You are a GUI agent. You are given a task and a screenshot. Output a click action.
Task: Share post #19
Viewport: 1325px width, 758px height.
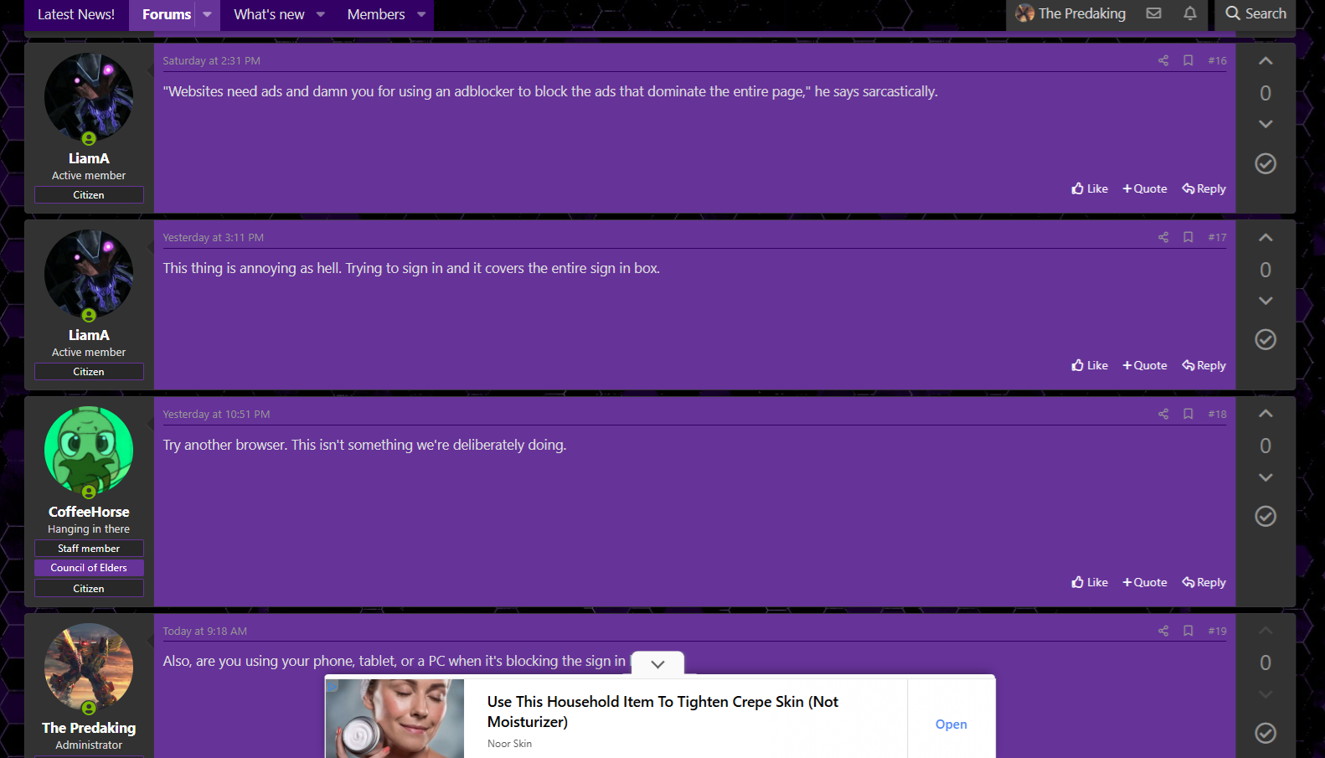click(x=1163, y=631)
